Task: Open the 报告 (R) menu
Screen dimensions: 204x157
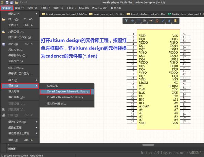Action: tap(84, 8)
